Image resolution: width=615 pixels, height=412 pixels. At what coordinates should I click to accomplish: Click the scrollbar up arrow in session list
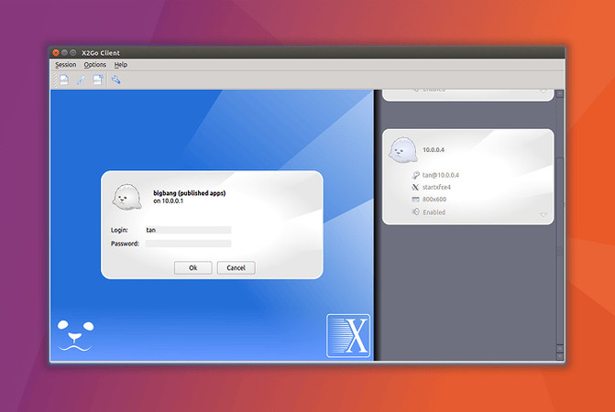click(x=560, y=94)
